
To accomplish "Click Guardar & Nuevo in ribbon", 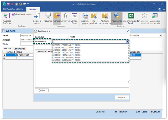I will [22, 14].
